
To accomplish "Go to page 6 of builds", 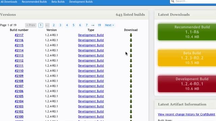I will click(x=80, y=25).
